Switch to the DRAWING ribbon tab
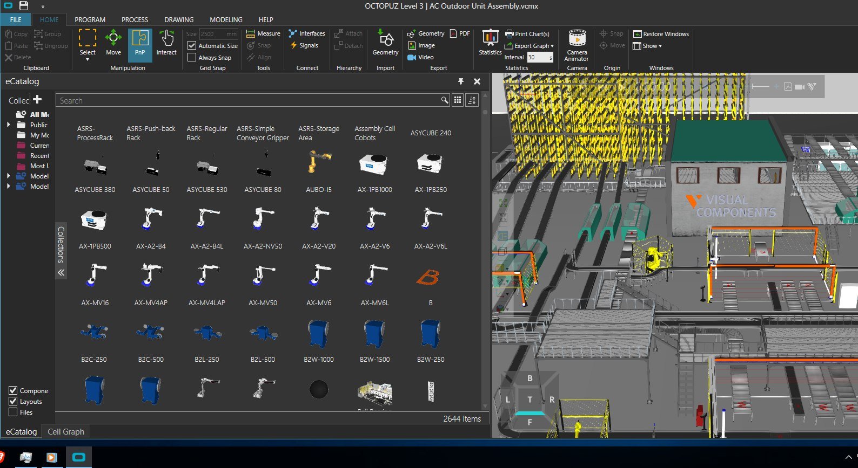The width and height of the screenshot is (858, 468). 179,19
